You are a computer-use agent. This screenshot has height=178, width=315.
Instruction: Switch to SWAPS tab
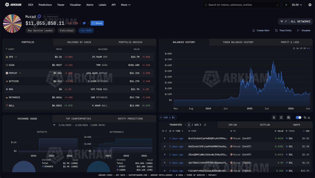(x=297, y=125)
